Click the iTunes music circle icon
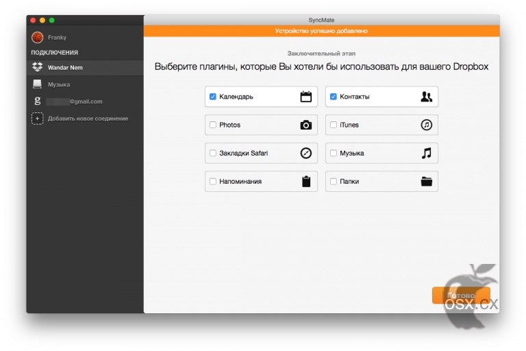526x351 pixels. point(427,125)
